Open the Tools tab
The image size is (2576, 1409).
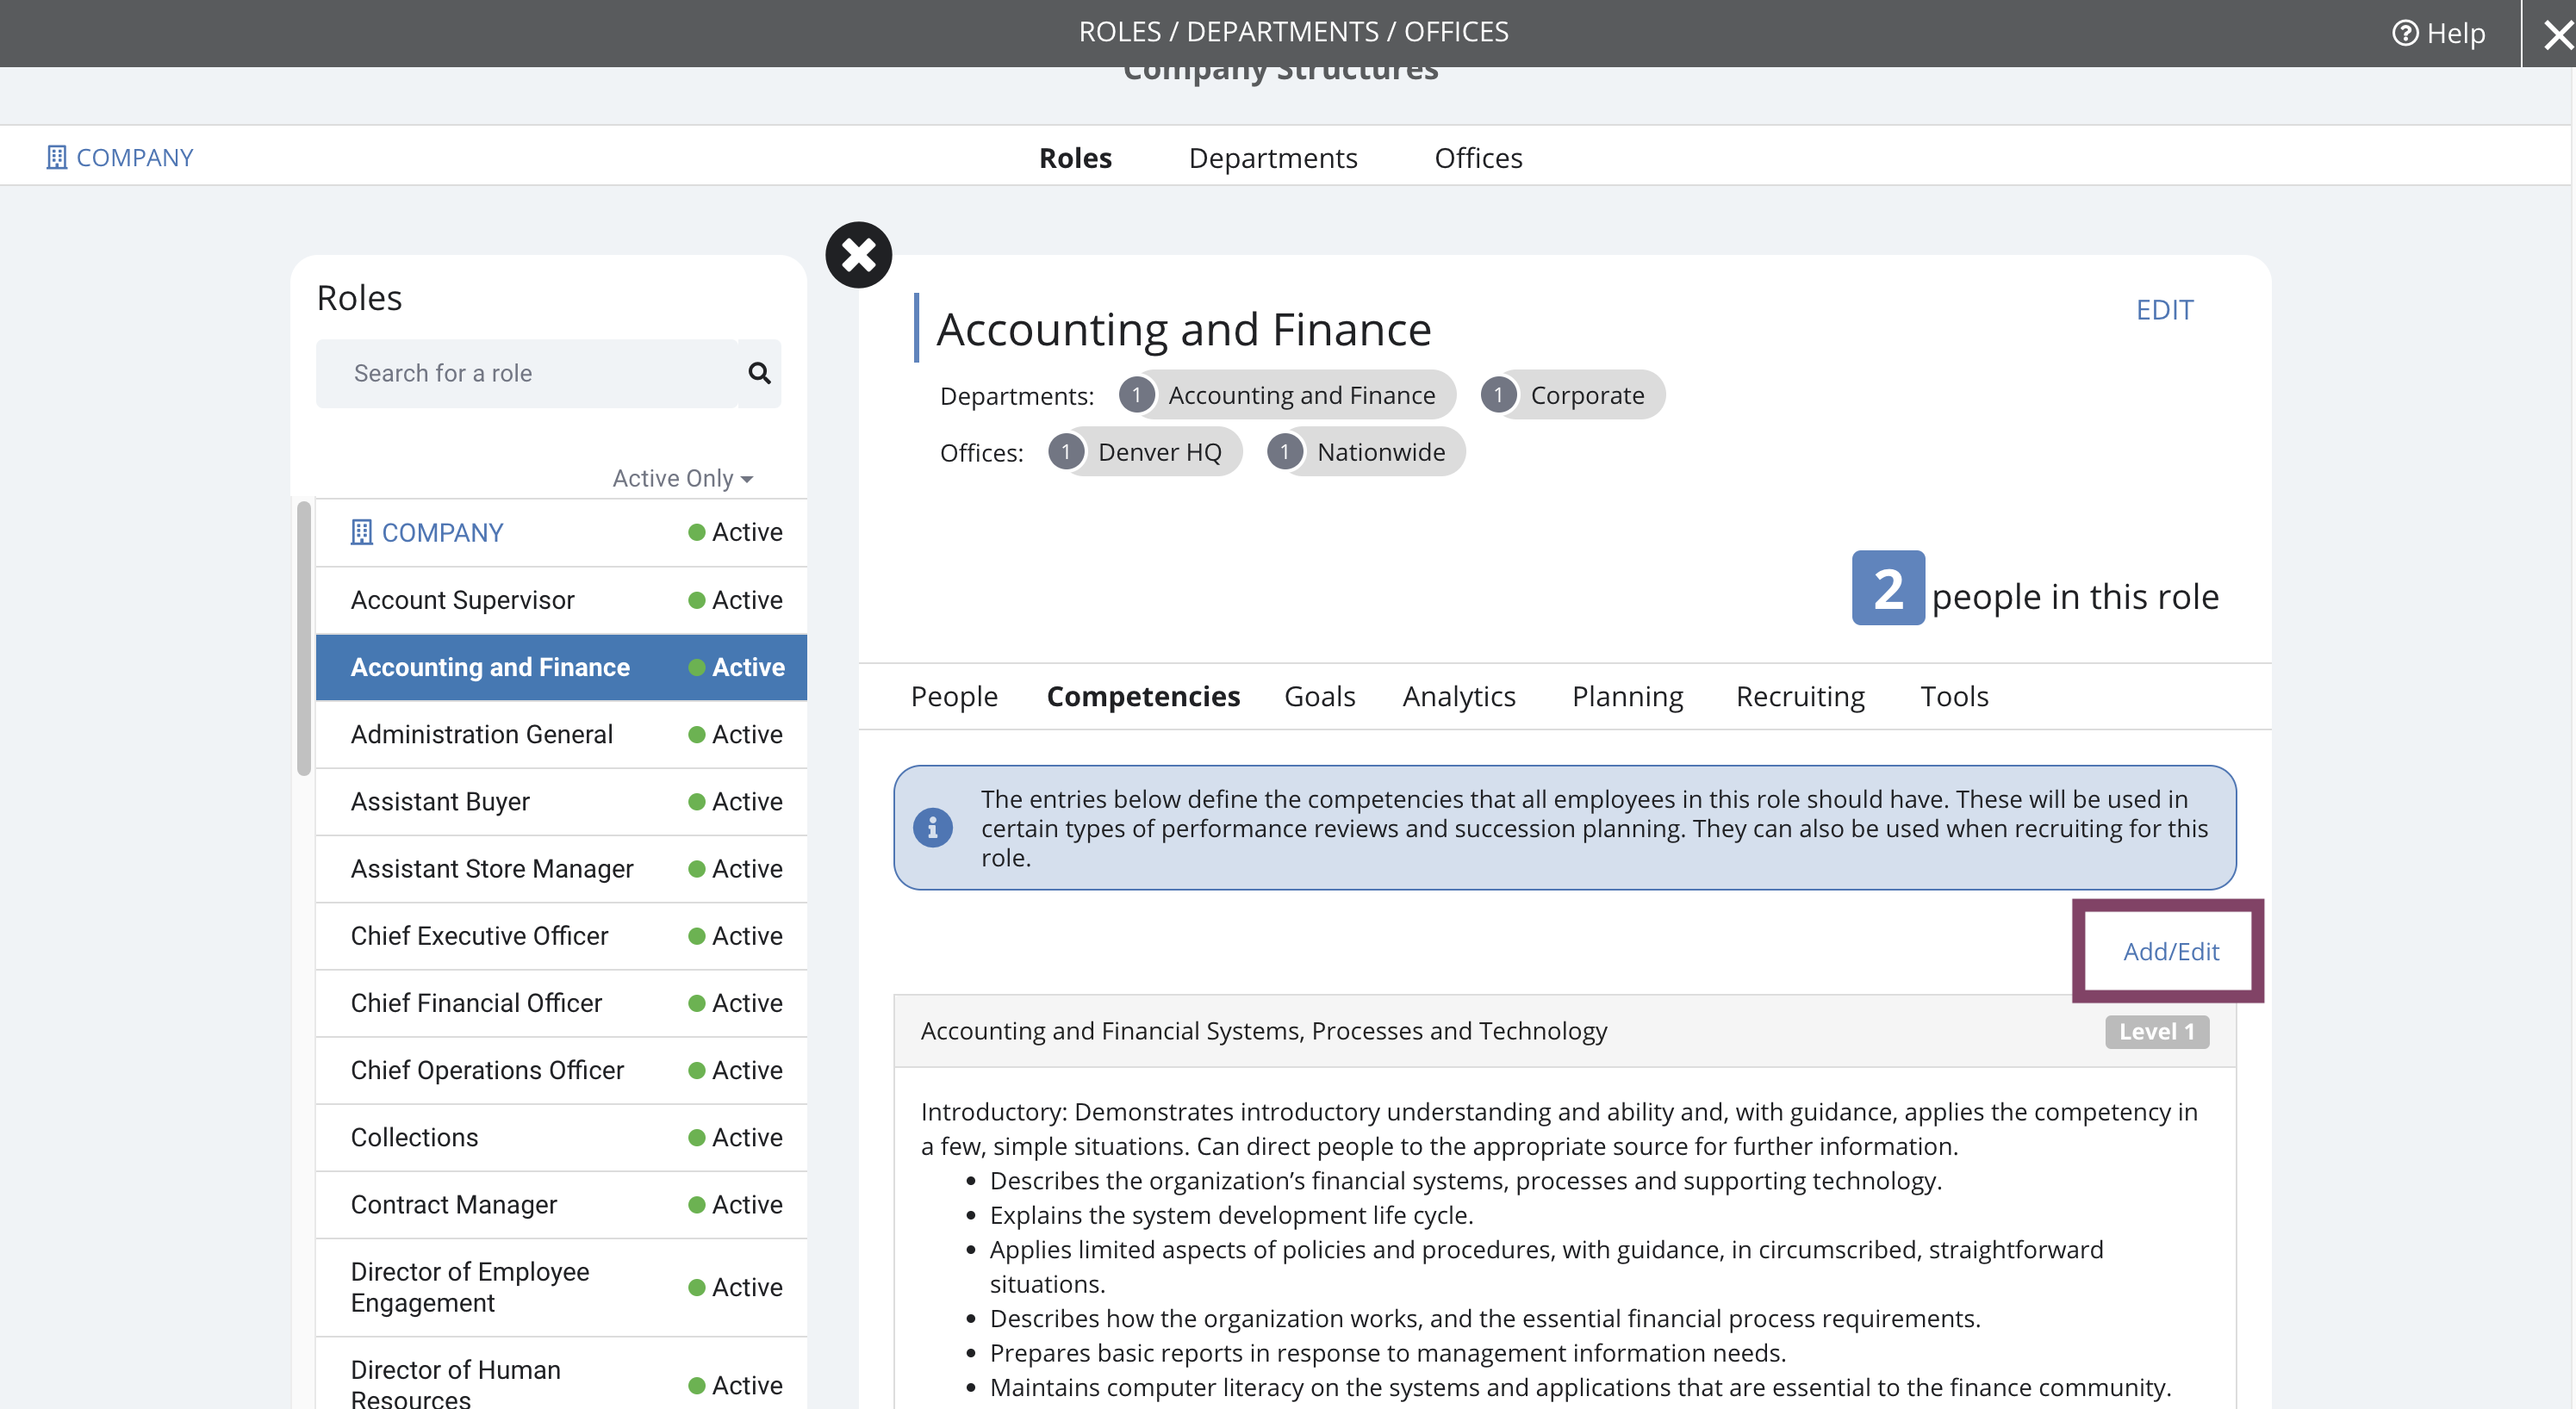1954,696
